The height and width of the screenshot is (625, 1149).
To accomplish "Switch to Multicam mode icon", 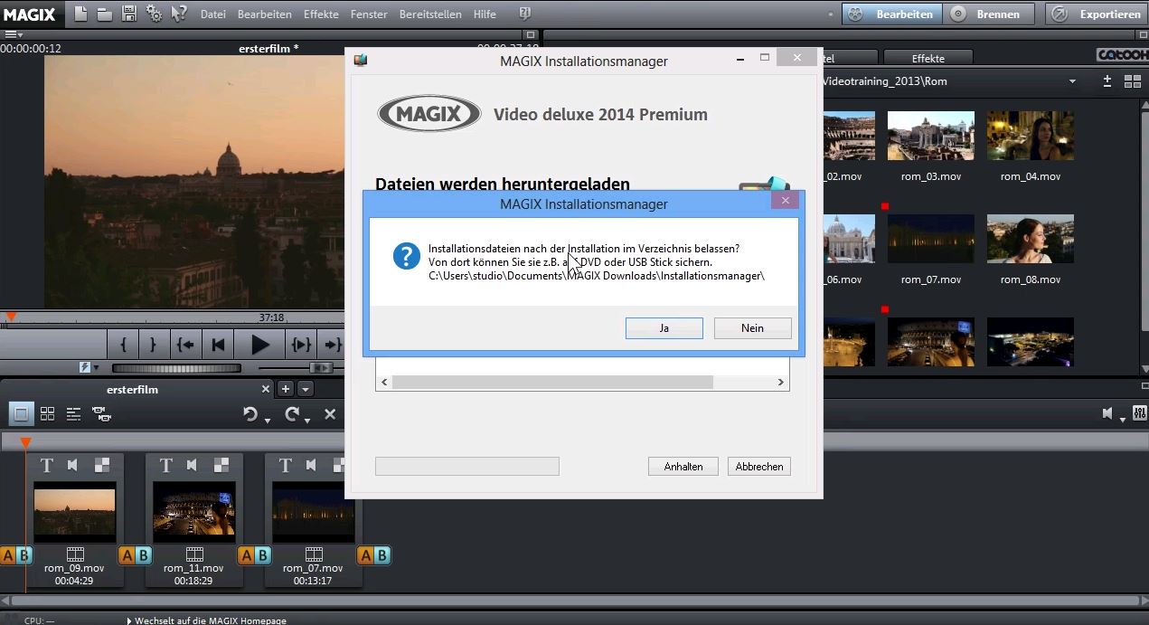I will 102,413.
